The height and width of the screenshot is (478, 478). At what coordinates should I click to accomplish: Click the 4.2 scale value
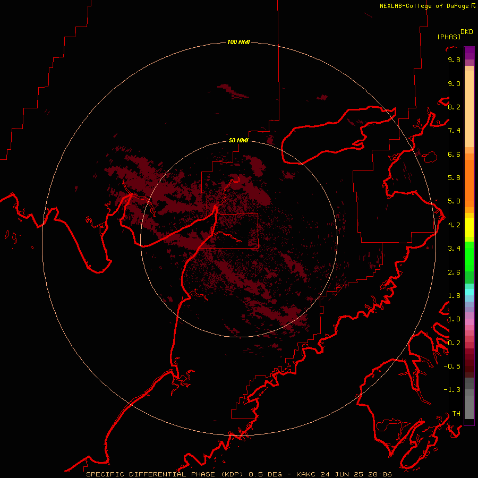[454, 225]
